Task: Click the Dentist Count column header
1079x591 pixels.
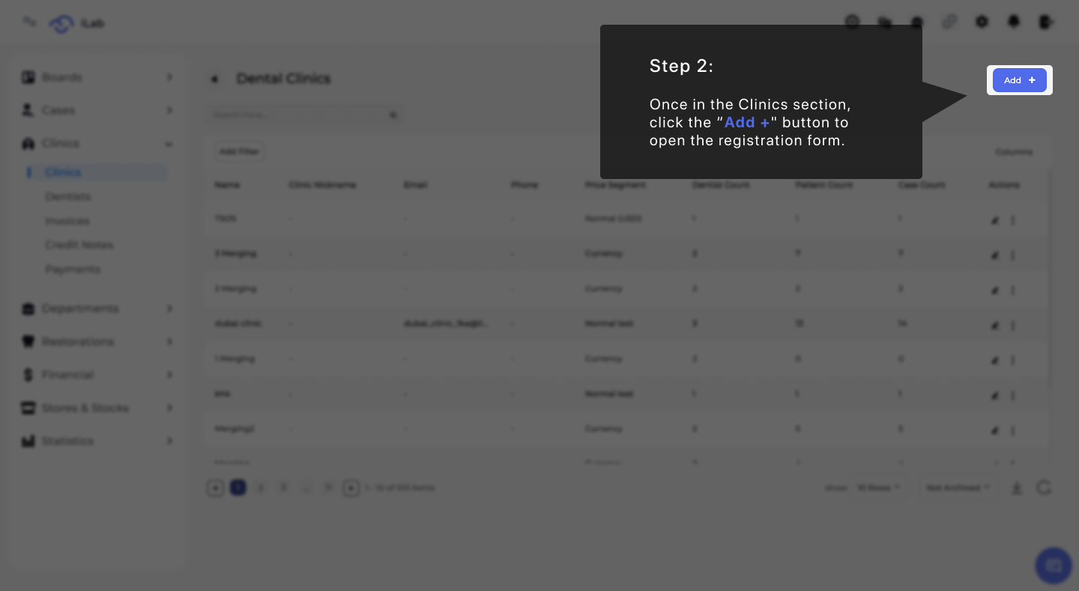Action: click(720, 184)
